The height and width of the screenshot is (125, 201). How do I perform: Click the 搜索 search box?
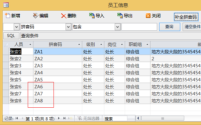(x=116, y=118)
